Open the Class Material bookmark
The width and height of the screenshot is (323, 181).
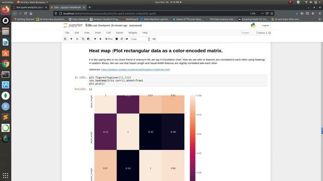78,19
